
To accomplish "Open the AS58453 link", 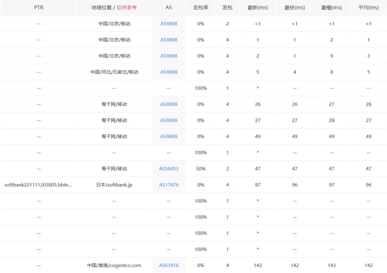I will pos(169,169).
